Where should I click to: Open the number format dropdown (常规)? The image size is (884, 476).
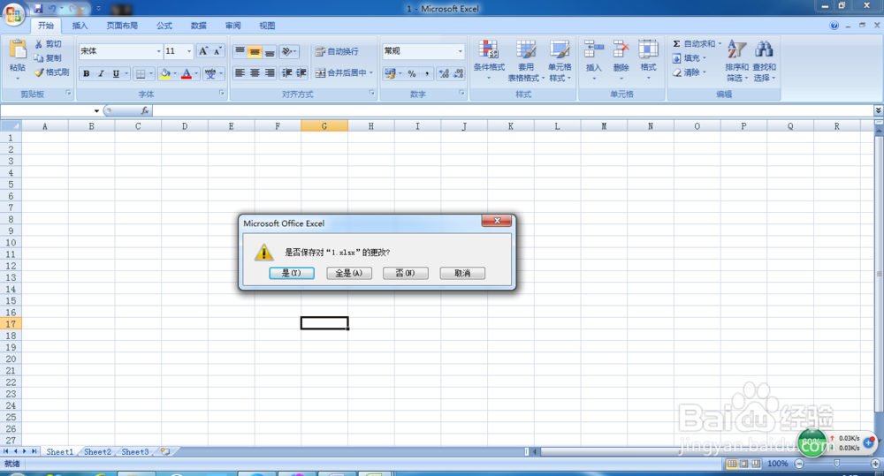click(x=460, y=51)
